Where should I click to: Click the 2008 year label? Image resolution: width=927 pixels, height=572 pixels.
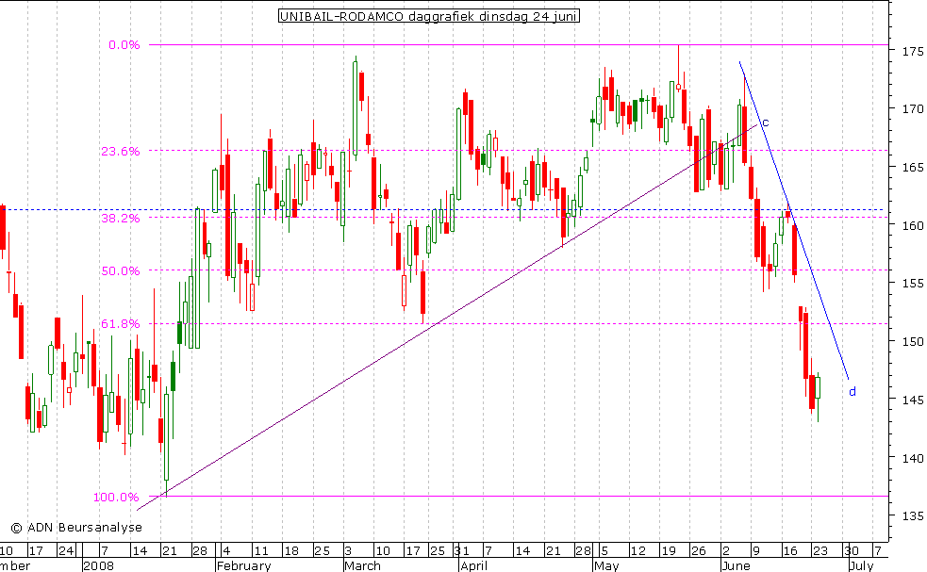(x=99, y=566)
